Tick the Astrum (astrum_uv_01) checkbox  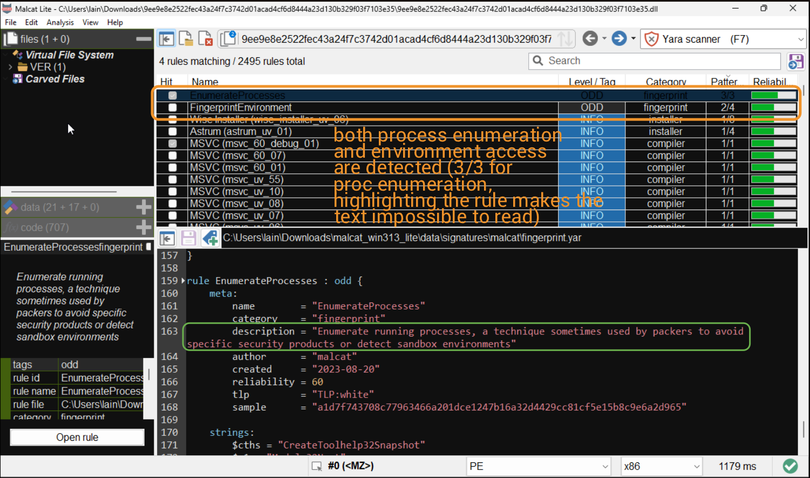click(173, 131)
